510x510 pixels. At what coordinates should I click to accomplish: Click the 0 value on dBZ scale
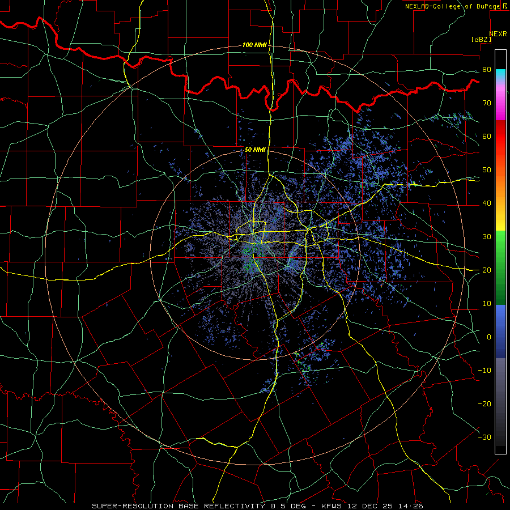click(489, 337)
